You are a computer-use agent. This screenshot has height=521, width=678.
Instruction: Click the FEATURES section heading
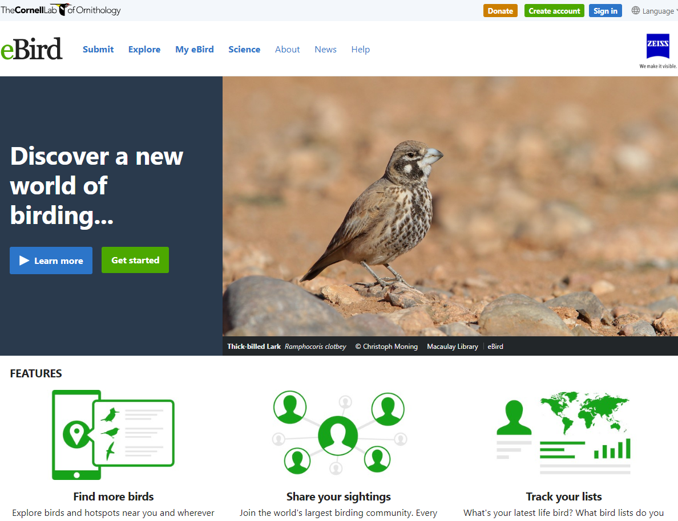click(36, 373)
